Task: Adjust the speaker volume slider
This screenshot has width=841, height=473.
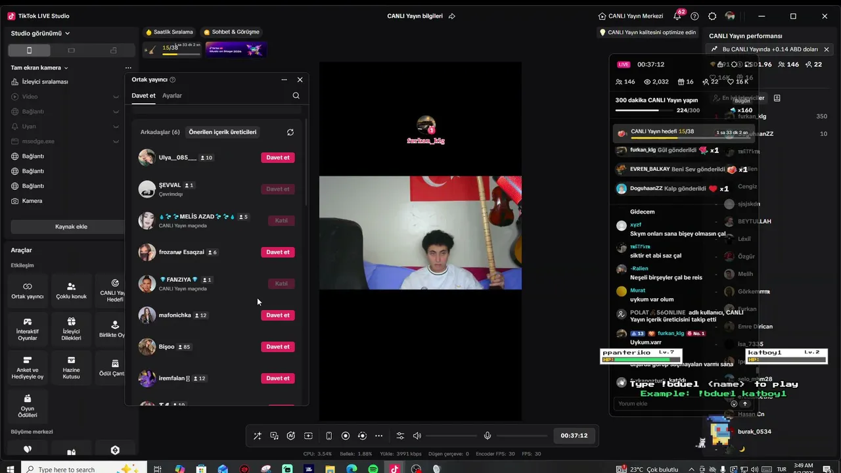Action: click(x=451, y=436)
